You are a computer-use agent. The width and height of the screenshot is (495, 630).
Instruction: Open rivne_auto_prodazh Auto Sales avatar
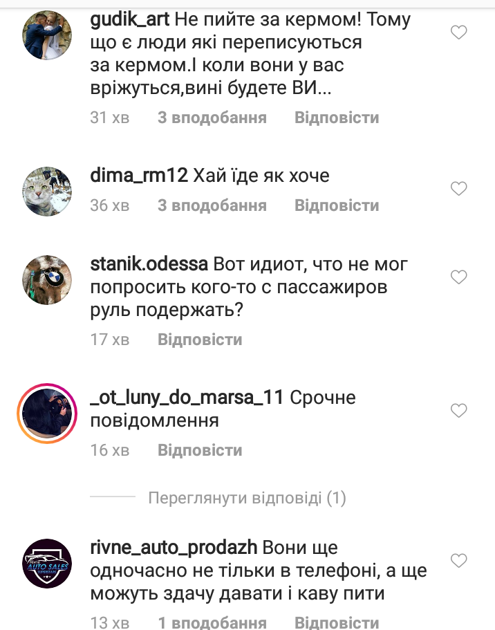[47, 564]
